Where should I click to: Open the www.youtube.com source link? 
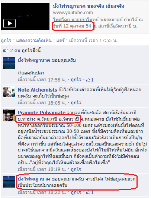pyautogui.click(x=73, y=13)
